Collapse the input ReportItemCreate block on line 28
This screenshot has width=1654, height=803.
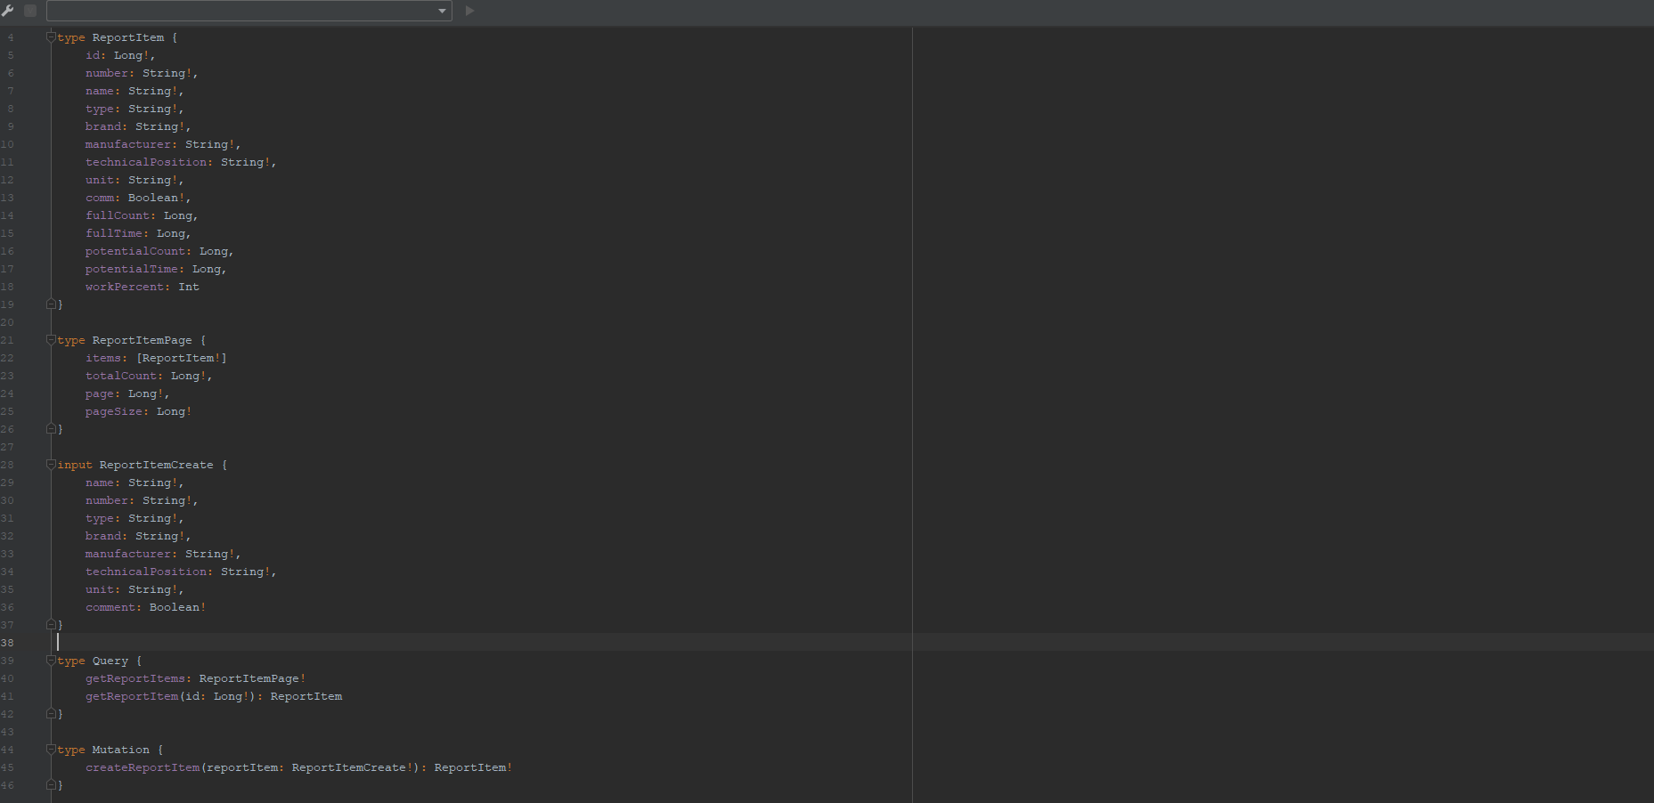[x=51, y=465]
